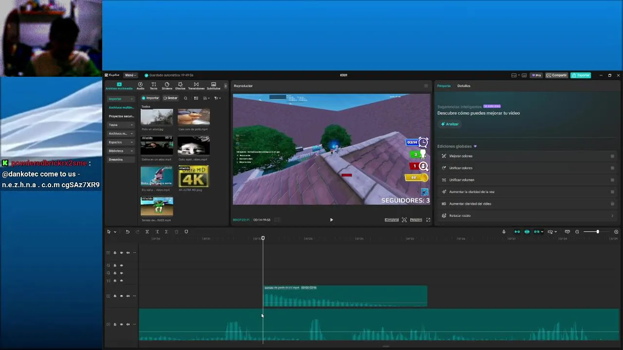Open the CapCut Menú dropdown

coord(130,75)
